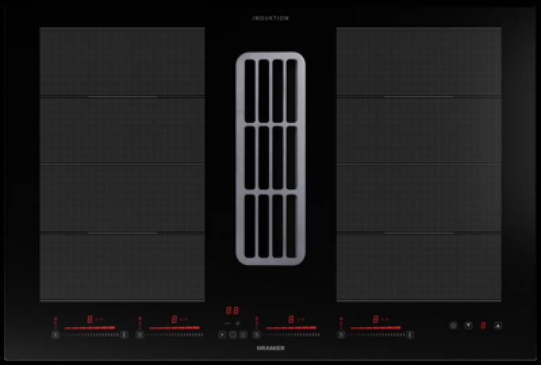Image resolution: width=541 pixels, height=365 pixels.
Task: Tap the middle icon below the timer display
Action: click(x=233, y=334)
